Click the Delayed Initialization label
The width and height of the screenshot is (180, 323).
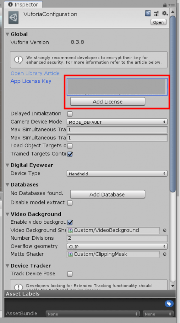coord(36,114)
